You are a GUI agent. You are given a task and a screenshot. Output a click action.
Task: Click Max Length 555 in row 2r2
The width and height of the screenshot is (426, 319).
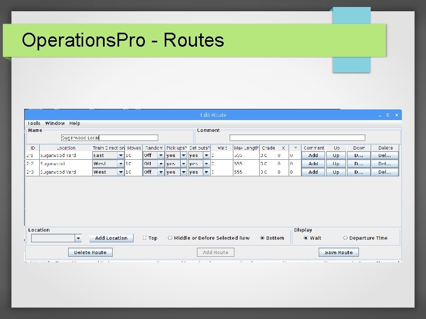(x=246, y=164)
